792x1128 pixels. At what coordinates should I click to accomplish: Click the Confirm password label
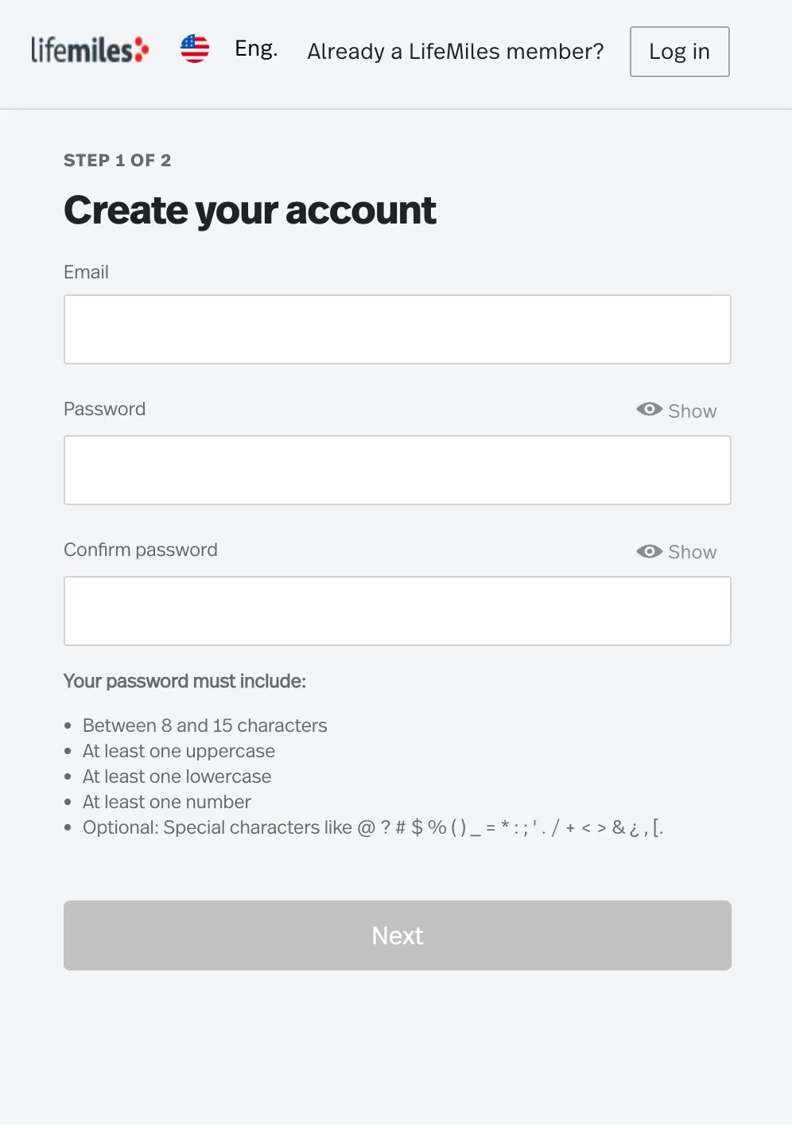click(x=141, y=550)
